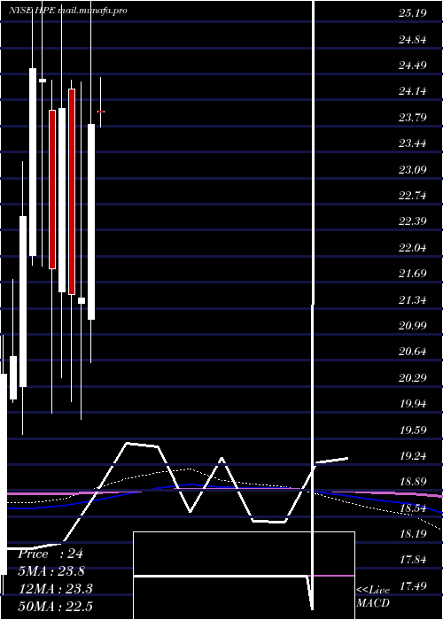Click the 19.94 price axis label

[412, 404]
